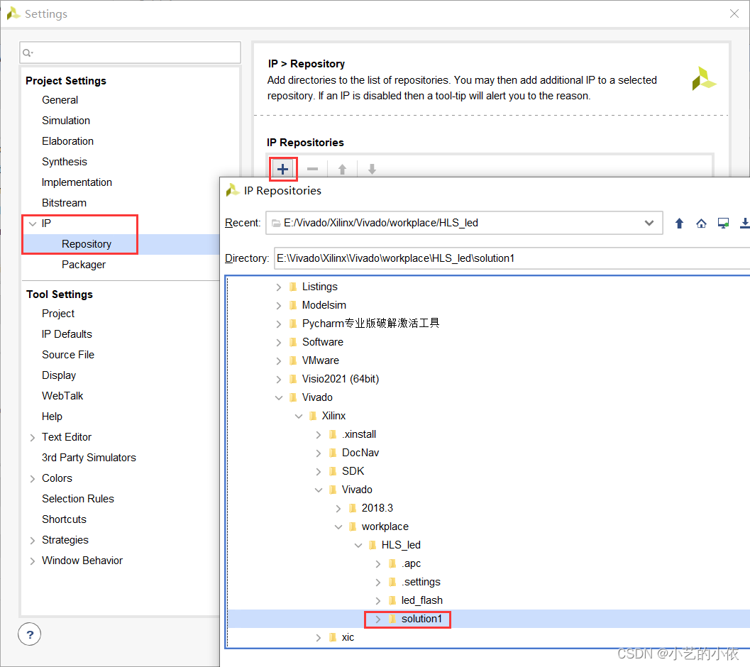This screenshot has width=750, height=667.
Task: Open General project settings
Action: tap(60, 100)
